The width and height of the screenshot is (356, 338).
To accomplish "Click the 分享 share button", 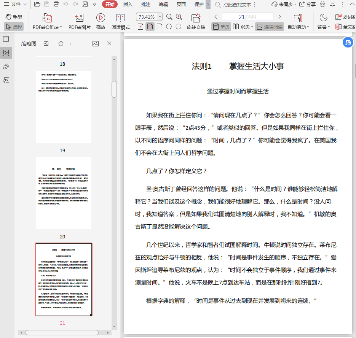I will point(307,4).
